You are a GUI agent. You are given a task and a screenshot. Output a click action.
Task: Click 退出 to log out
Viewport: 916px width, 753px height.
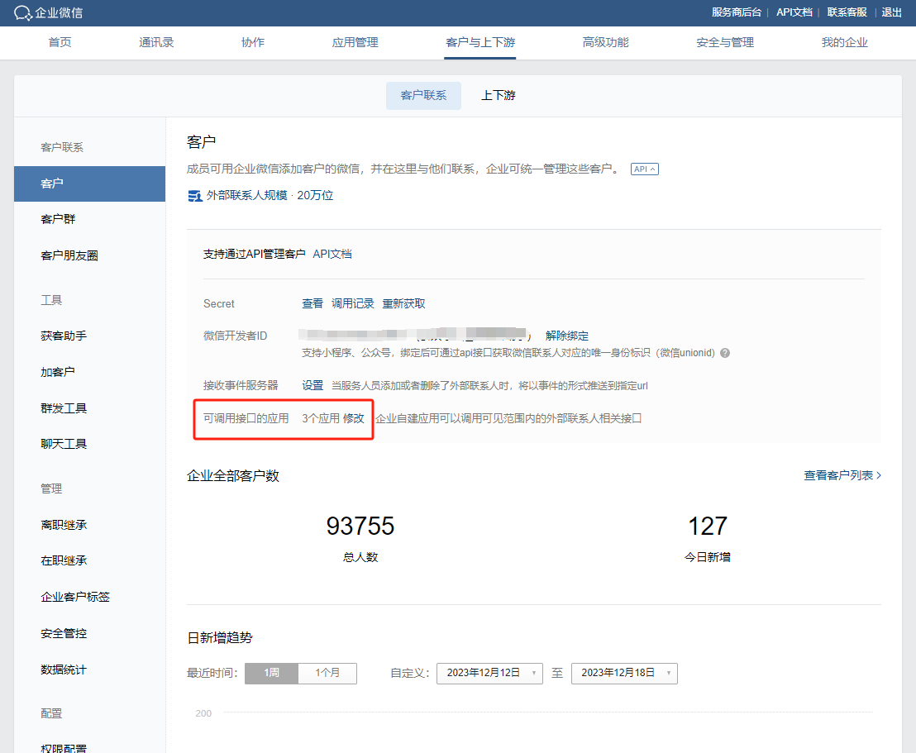pos(891,12)
